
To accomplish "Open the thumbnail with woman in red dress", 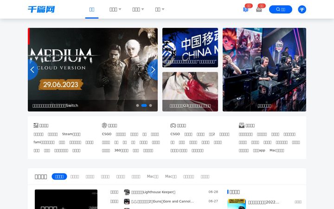I will pos(190,91).
